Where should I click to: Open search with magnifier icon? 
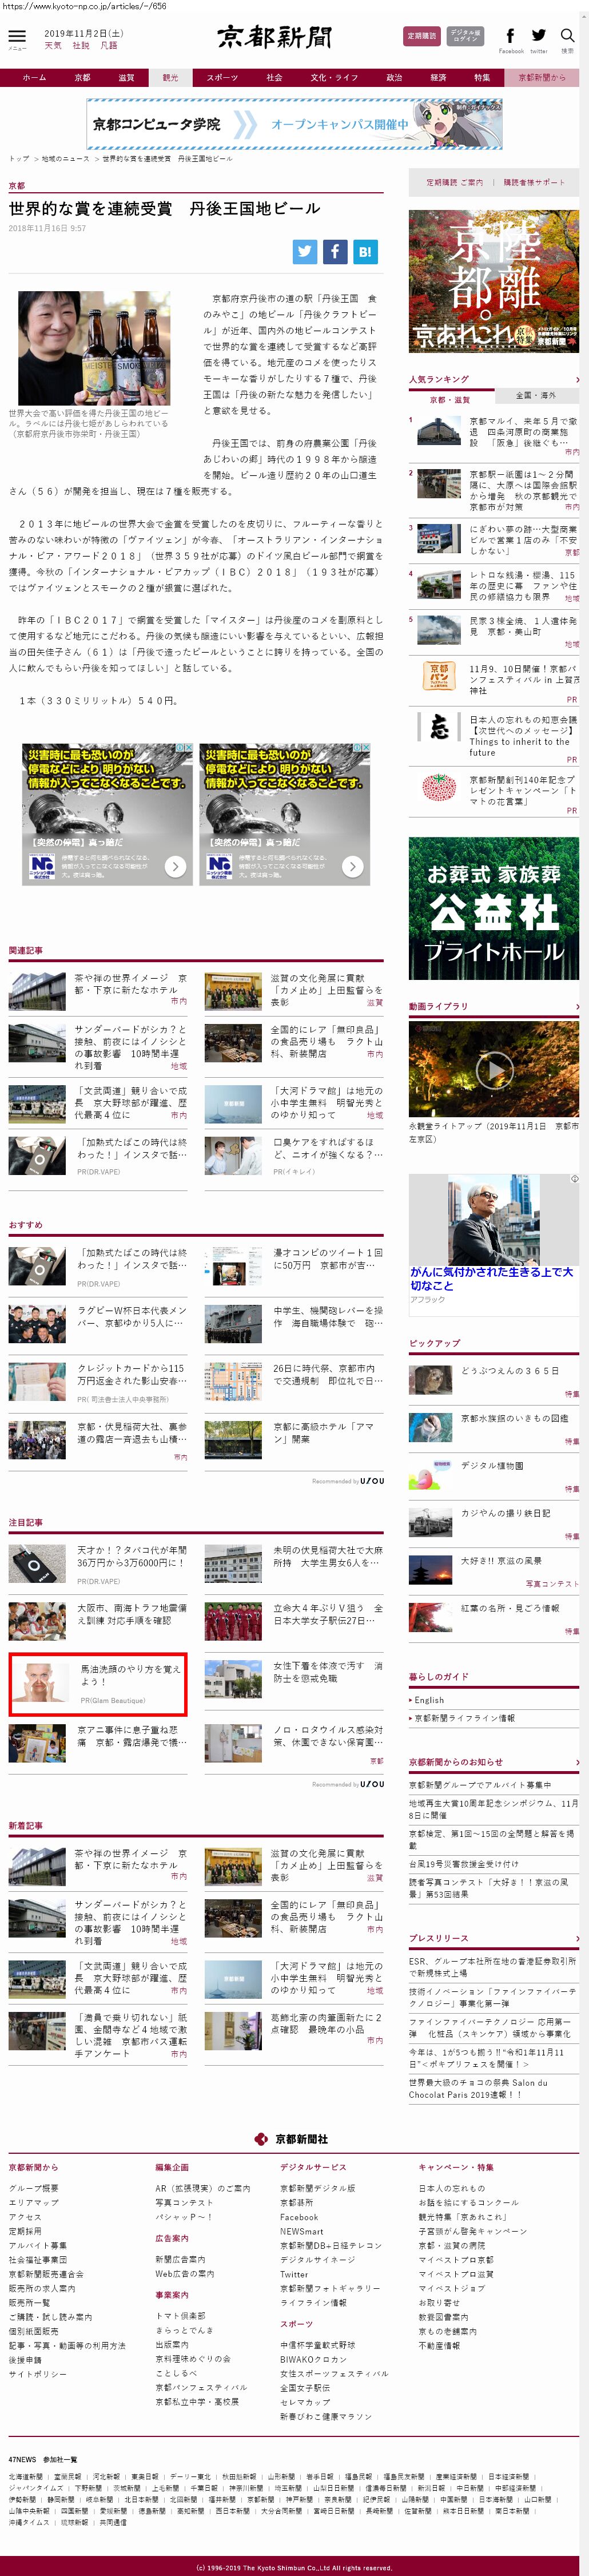coord(567,36)
